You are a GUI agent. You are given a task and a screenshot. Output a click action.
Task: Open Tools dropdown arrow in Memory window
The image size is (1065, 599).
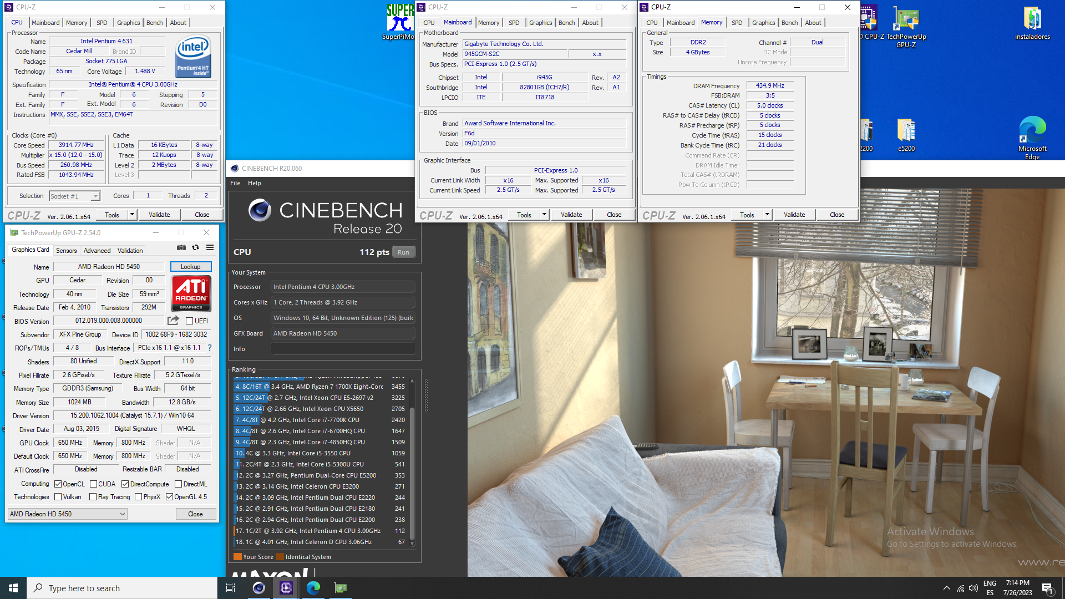click(767, 215)
